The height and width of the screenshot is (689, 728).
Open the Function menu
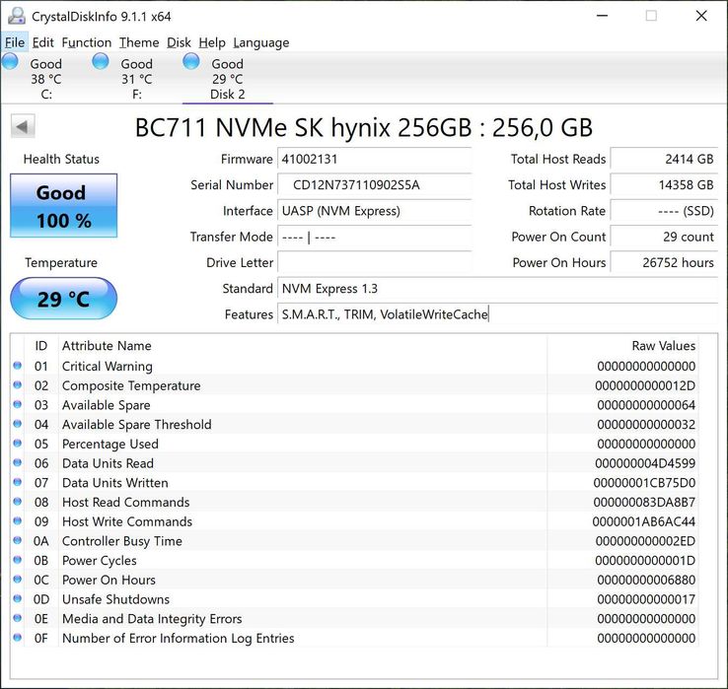tap(87, 42)
